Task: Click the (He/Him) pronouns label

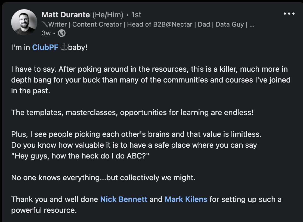Action: pos(108,15)
